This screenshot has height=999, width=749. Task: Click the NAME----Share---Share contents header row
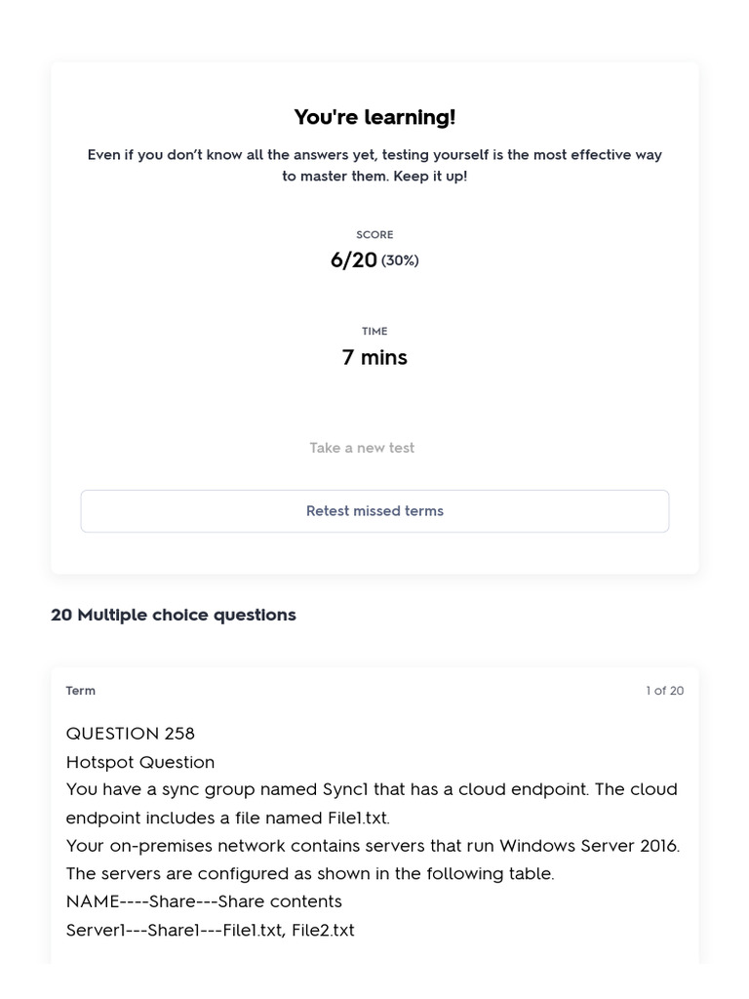pyautogui.click(x=204, y=901)
